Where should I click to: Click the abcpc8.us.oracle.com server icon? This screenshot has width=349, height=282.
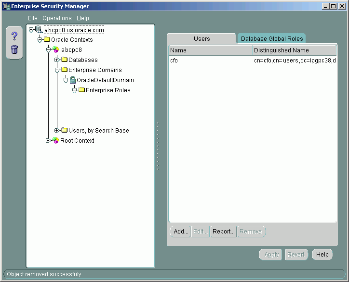[x=39, y=29]
